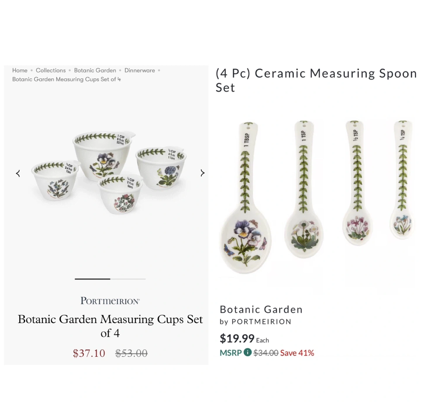Click the Botanic Garden pattern name
421x402 pixels.
click(261, 310)
